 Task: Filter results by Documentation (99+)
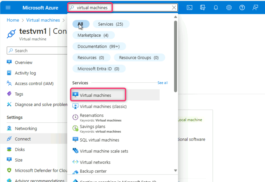99,46
